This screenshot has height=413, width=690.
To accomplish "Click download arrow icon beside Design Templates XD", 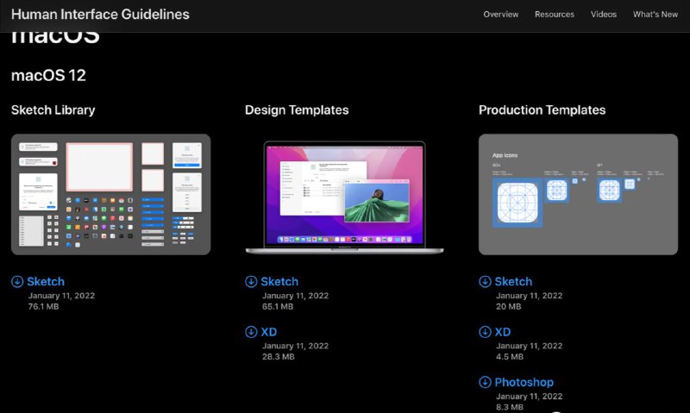I will [251, 332].
